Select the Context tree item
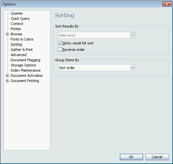This screenshot has width=173, height=164. point(17,24)
